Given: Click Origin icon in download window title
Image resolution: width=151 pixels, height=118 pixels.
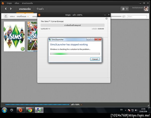Looking at the screenshot, I should [39, 15].
